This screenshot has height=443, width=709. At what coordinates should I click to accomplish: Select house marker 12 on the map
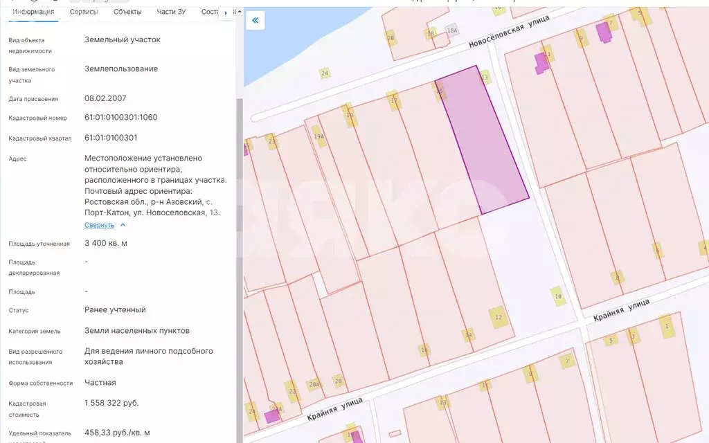coord(498,317)
